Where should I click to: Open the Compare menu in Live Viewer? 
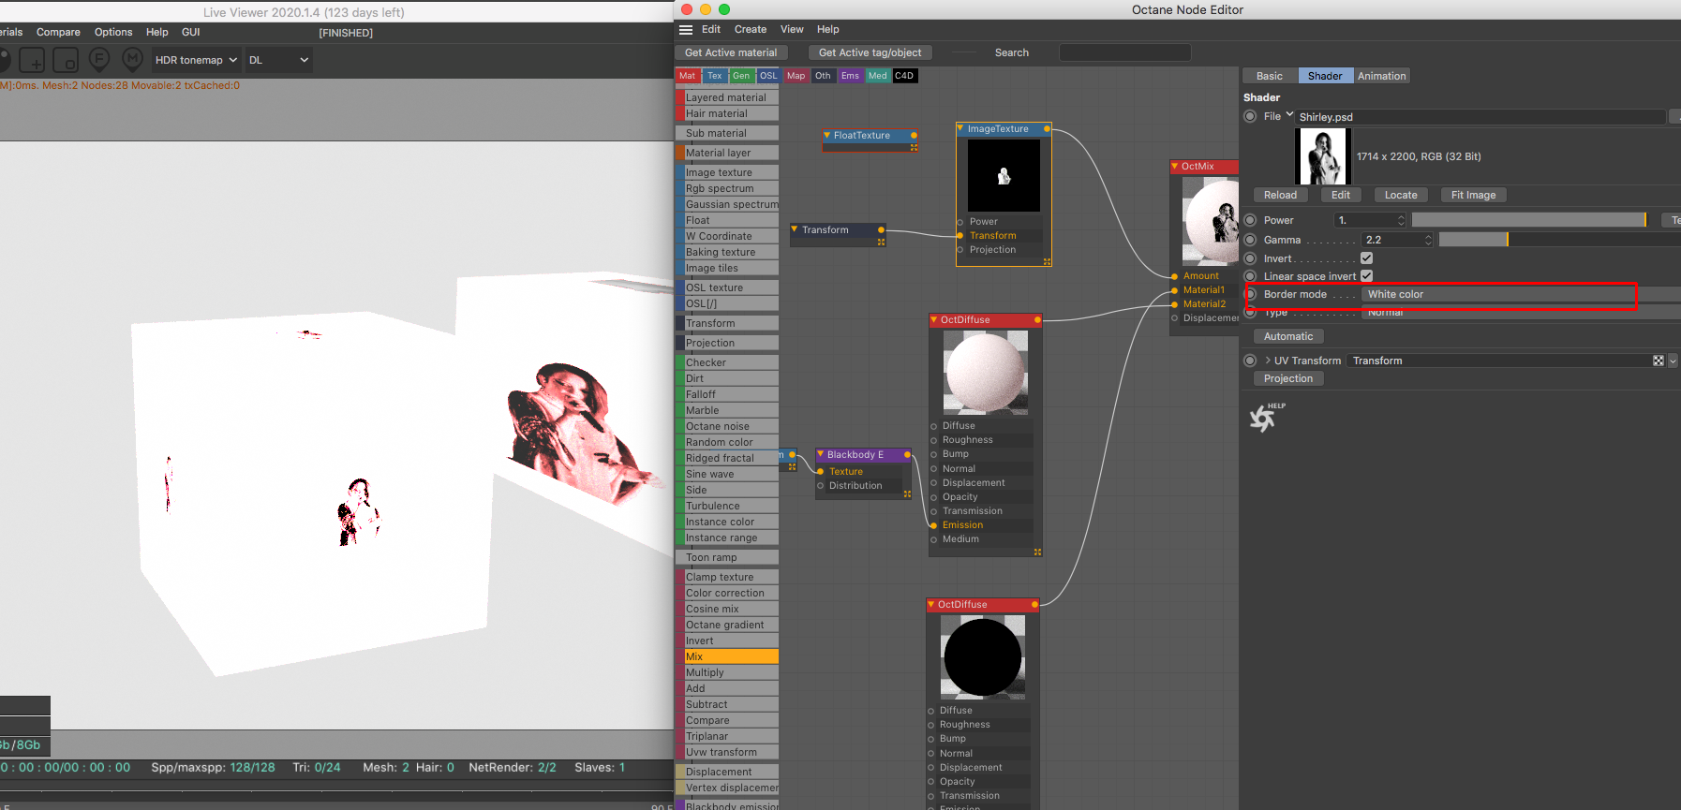pos(58,32)
